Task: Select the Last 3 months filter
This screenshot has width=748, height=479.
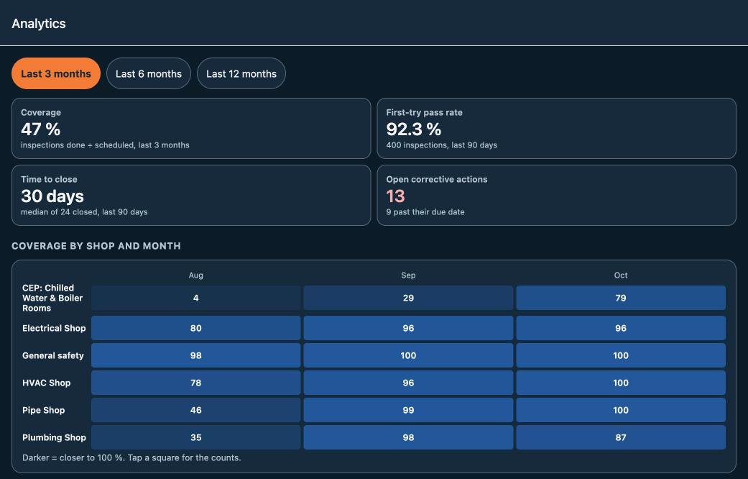Action: (x=56, y=73)
